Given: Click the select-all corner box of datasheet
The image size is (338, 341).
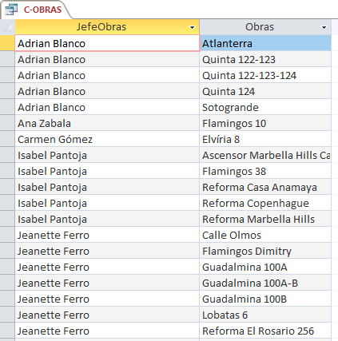Looking at the screenshot, I should click(x=7, y=27).
